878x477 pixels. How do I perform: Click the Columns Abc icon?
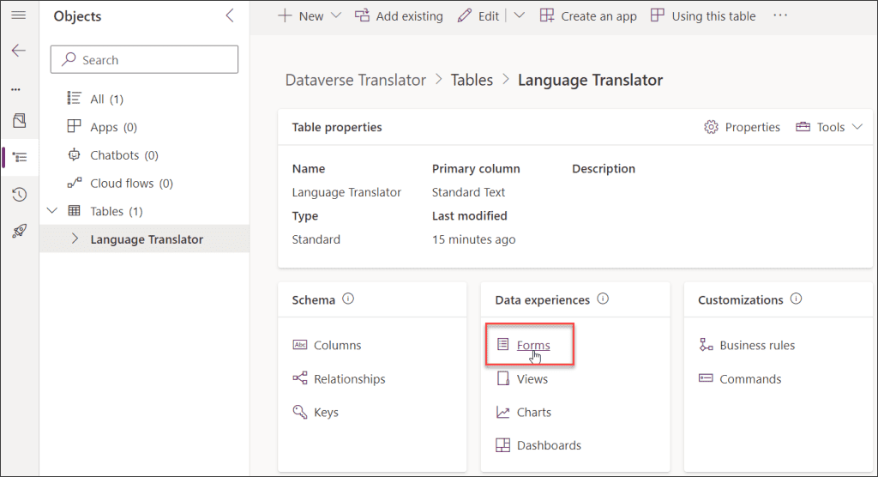coord(300,345)
